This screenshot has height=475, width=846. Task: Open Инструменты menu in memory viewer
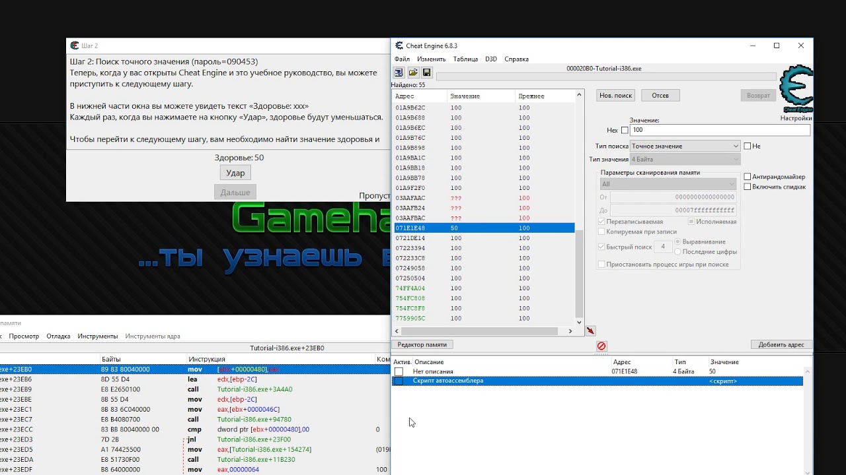(x=98, y=336)
